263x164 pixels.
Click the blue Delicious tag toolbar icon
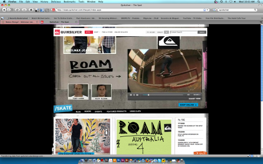(42, 10)
